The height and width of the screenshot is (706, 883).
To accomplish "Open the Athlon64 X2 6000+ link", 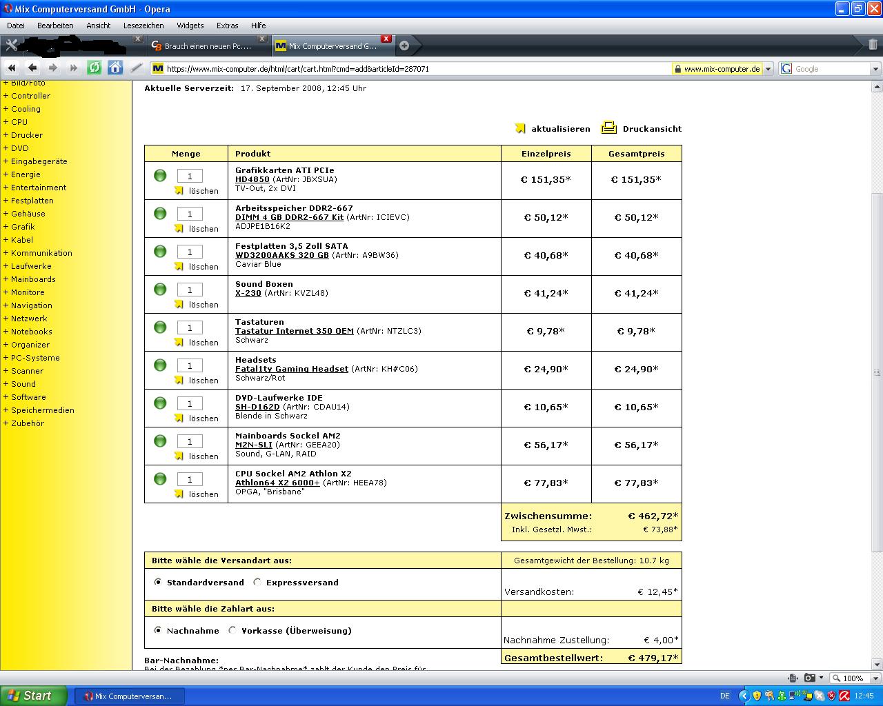I will [x=277, y=483].
